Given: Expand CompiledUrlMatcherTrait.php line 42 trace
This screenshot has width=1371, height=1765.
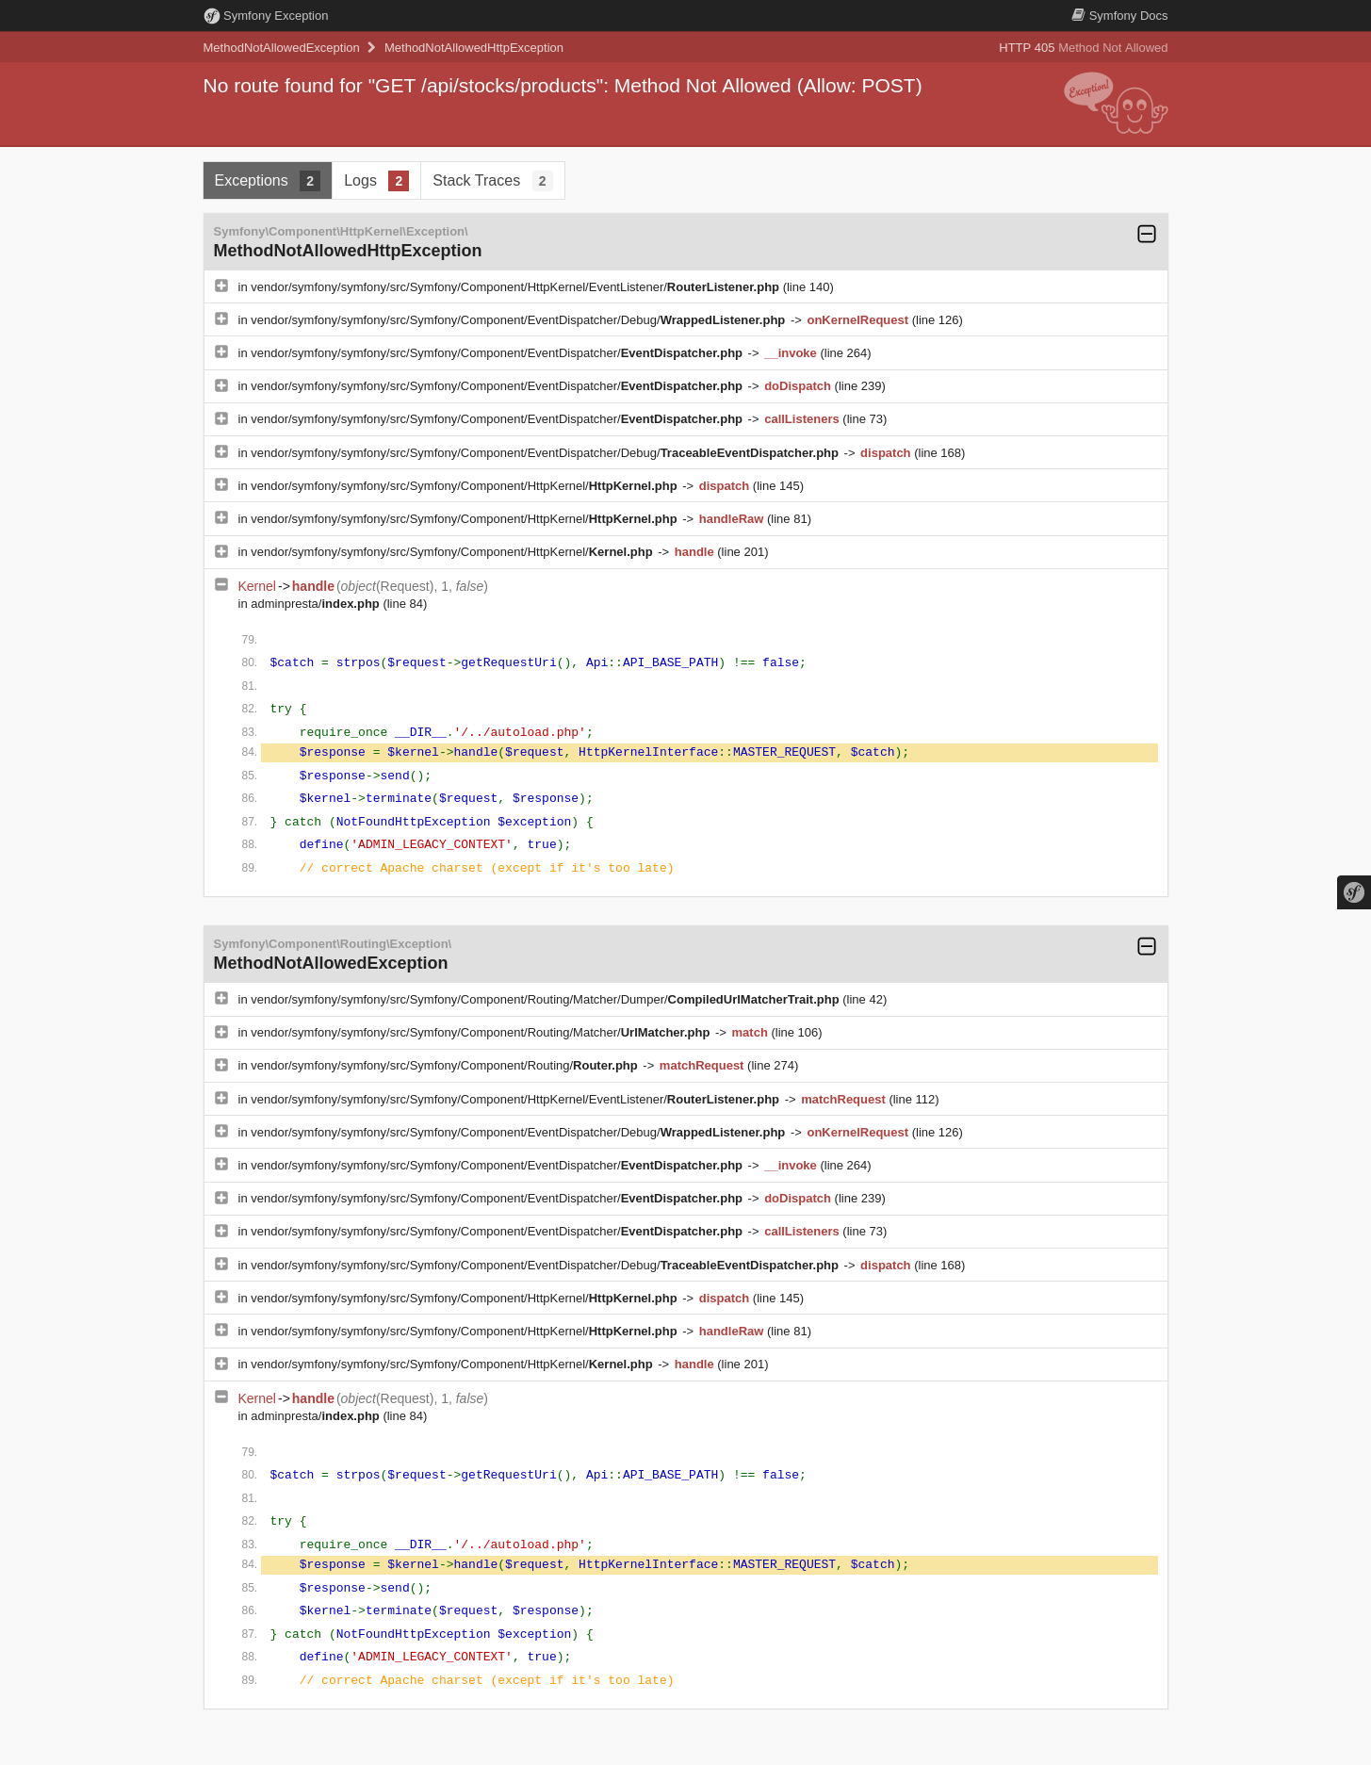Looking at the screenshot, I should pyautogui.click(x=221, y=998).
